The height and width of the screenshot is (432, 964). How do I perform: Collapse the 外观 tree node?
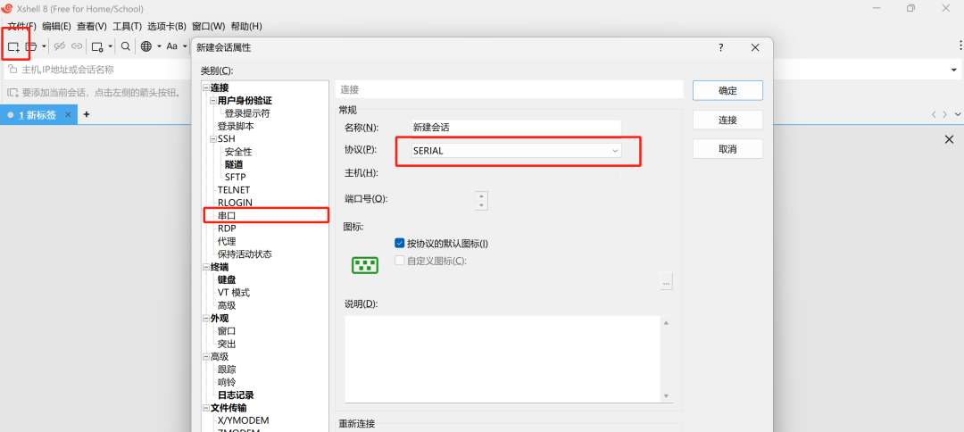click(x=205, y=319)
